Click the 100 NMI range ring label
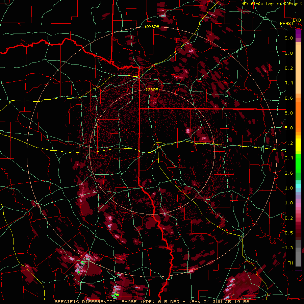This screenshot has width=304, height=304. click(152, 27)
